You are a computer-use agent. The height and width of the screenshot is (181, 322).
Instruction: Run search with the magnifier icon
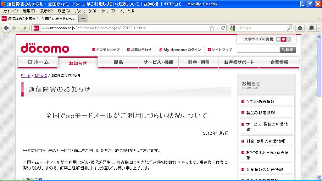290,28
